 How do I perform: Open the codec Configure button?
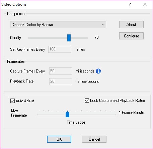[131, 36]
